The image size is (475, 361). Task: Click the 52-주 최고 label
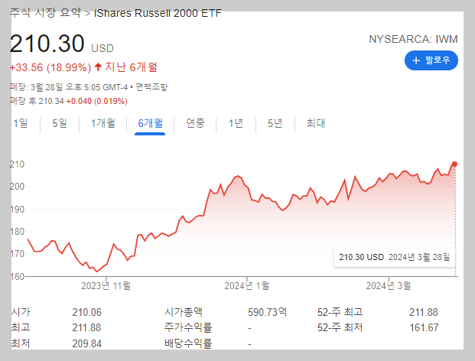coord(340,312)
